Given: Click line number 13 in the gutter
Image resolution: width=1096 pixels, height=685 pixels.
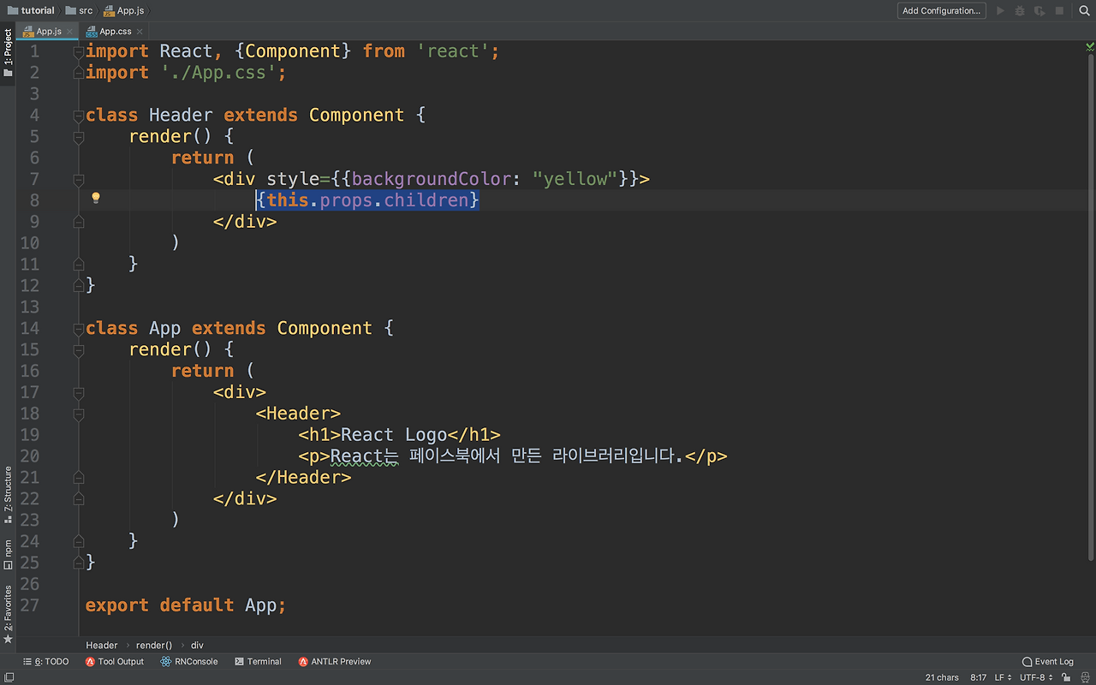Looking at the screenshot, I should (x=29, y=307).
